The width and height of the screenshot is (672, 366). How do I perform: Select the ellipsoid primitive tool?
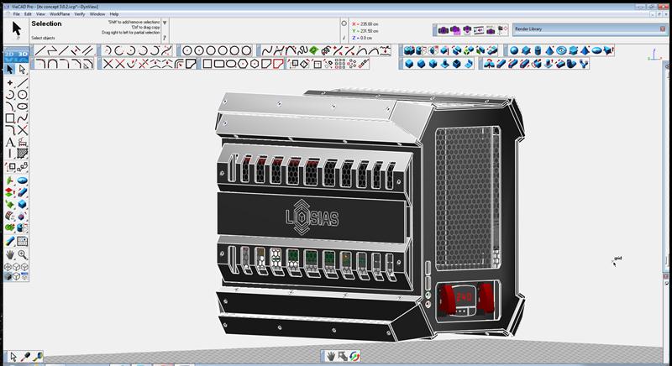596,50
